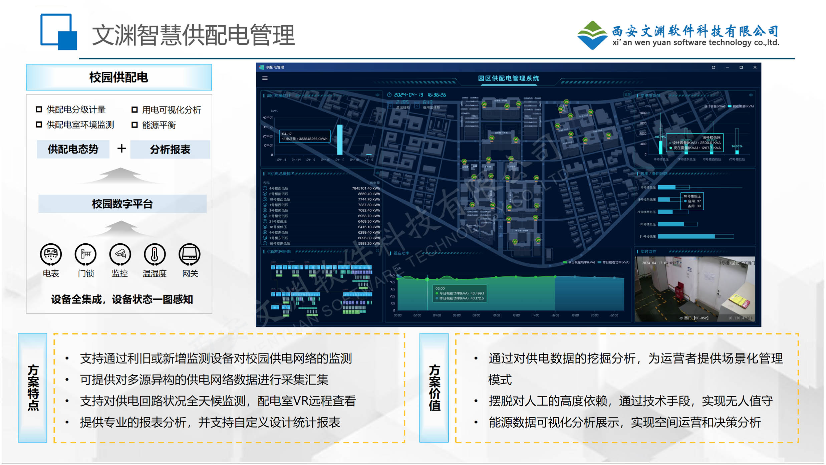The width and height of the screenshot is (826, 465).
Task: Click the 21号楼低压 progress bar in 启用/备用回路
Action: pos(696,236)
